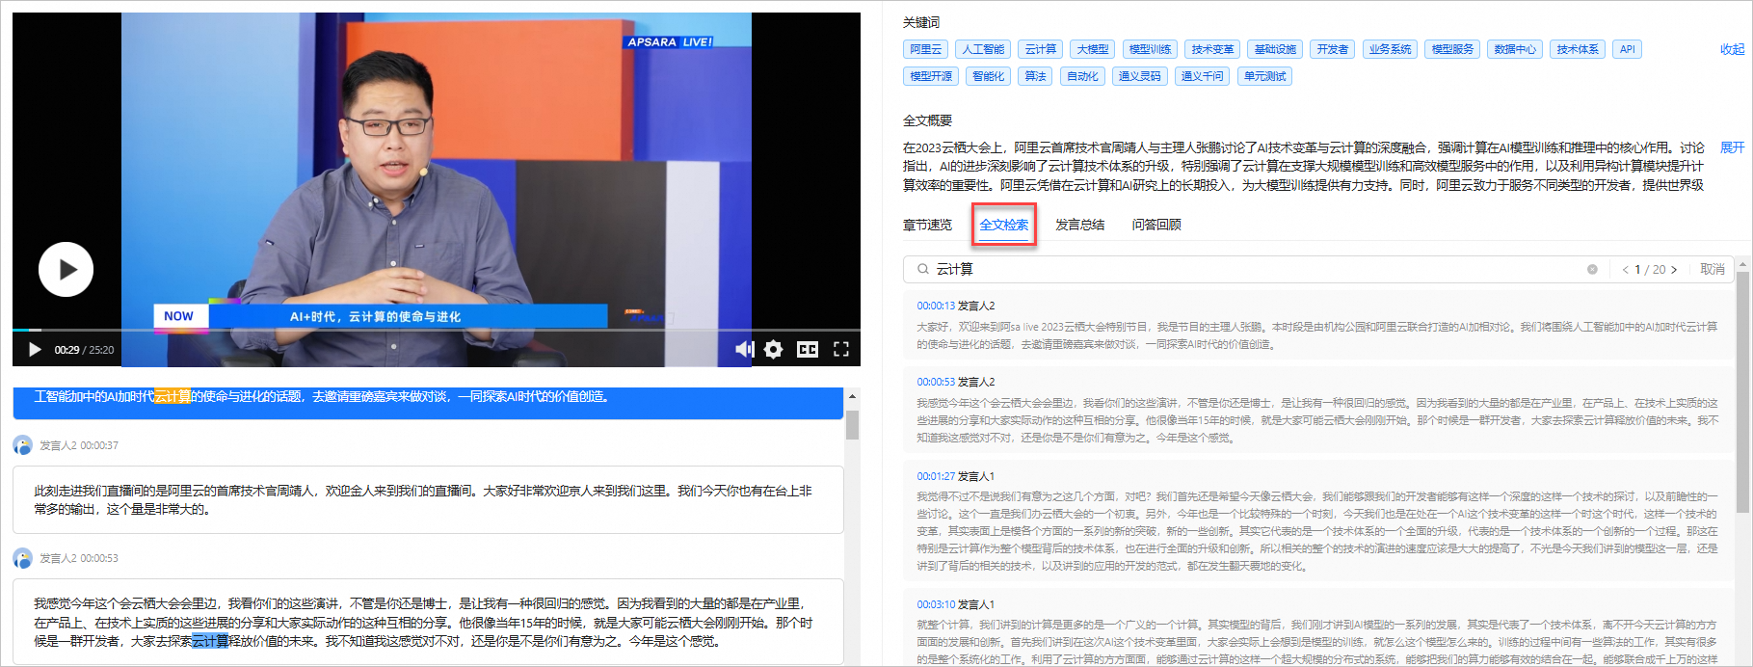The height and width of the screenshot is (667, 1753).
Task: Click search results panel scrollbar up arrow
Action: tap(1742, 264)
